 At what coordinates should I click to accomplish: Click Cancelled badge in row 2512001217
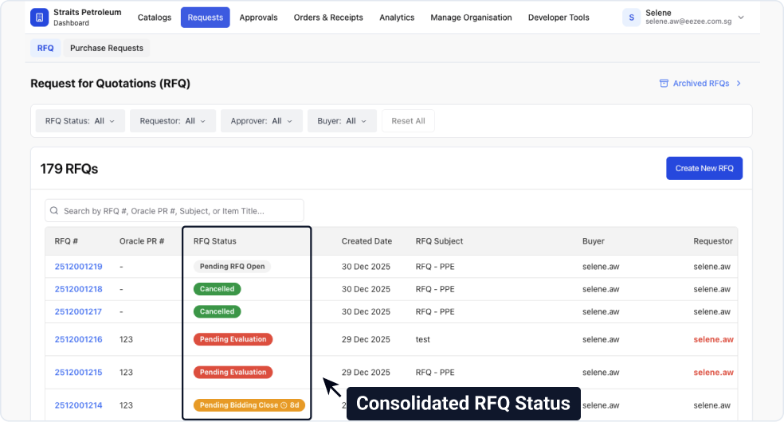217,311
